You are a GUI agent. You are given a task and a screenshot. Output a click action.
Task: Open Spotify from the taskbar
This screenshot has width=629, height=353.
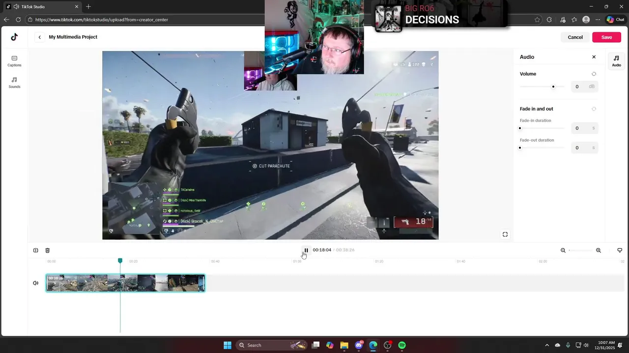(402, 345)
